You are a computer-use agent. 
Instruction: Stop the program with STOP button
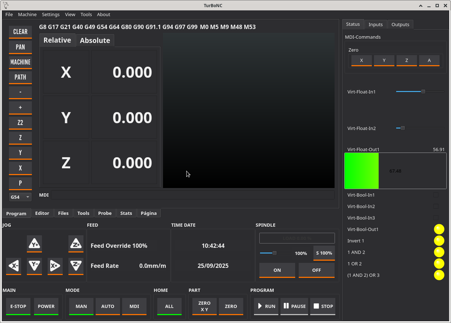pyautogui.click(x=323, y=306)
